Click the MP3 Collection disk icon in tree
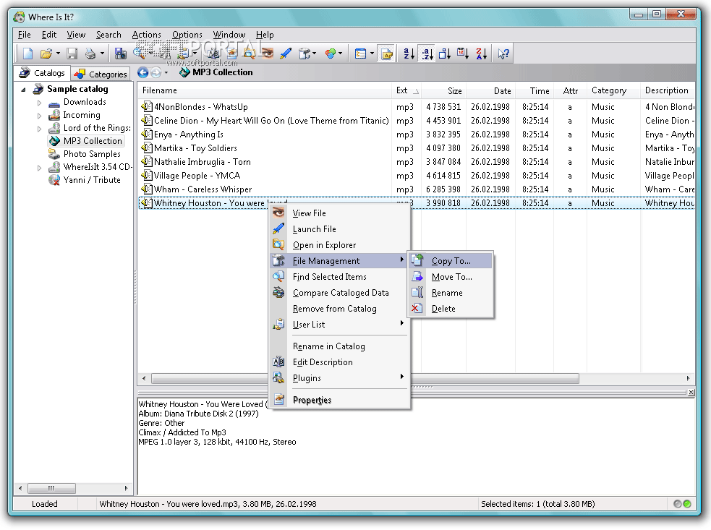This screenshot has width=711, height=530. click(54, 141)
